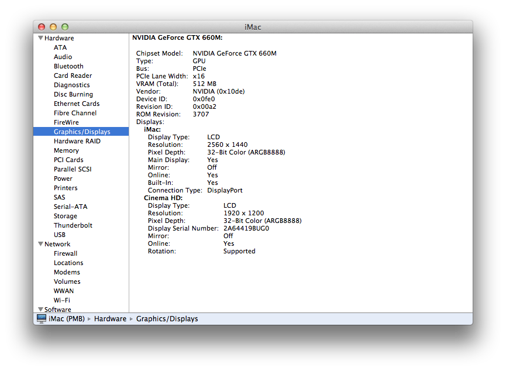Show Volumes under Network
Screen dimensions: 506x371
(67, 281)
